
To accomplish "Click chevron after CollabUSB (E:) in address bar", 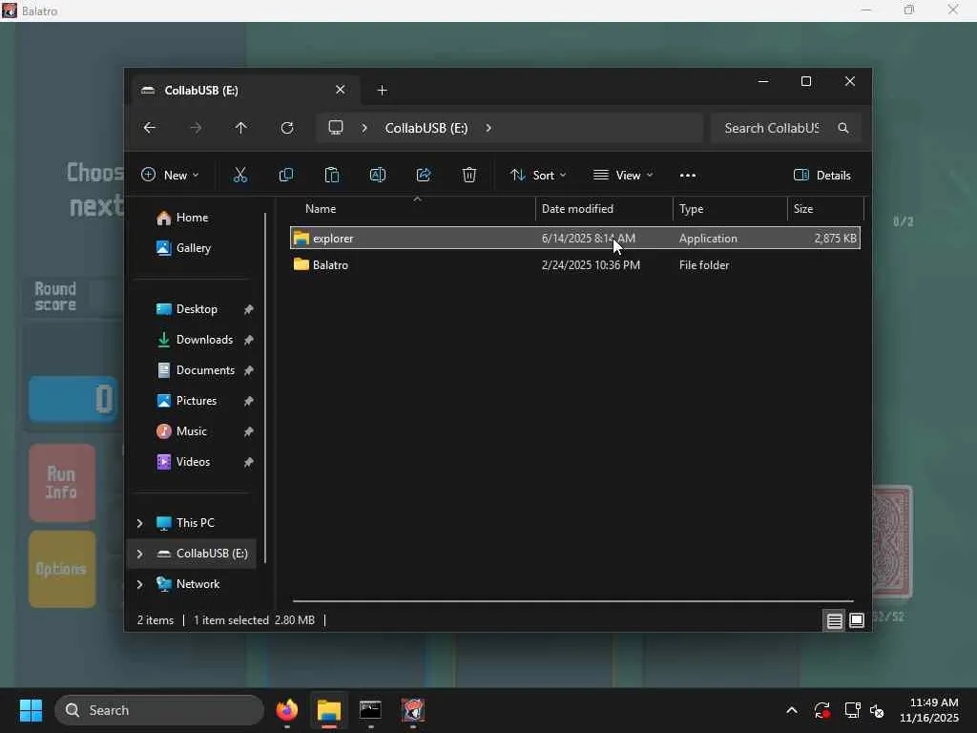I will (488, 128).
